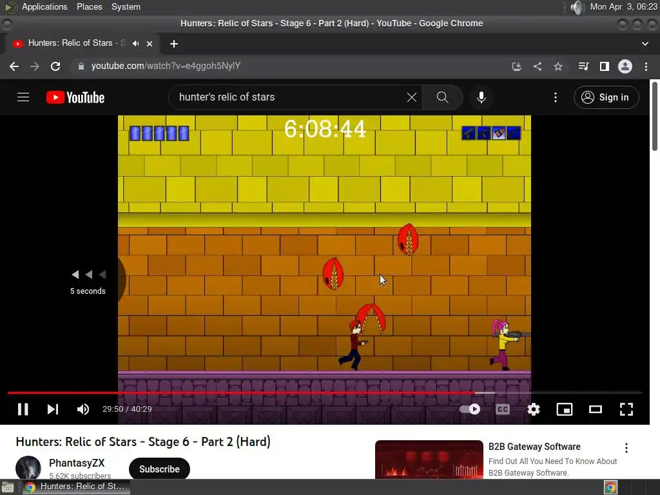Open Chrome three-dot menu
The image size is (660, 495).
[x=646, y=66]
